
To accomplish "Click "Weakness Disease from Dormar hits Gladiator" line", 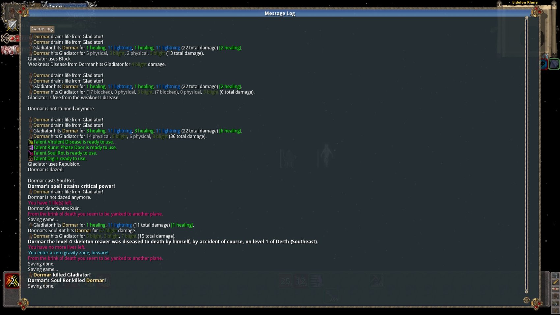I will [97, 65].
